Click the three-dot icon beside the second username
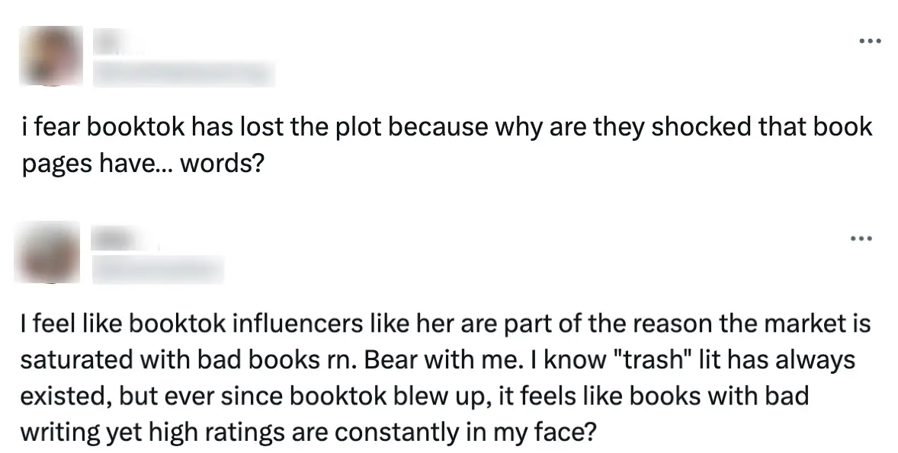The width and height of the screenshot is (898, 453). click(862, 238)
